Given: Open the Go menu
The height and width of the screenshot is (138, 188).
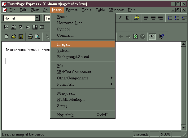Looking at the screenshot, I should (x=45, y=10).
